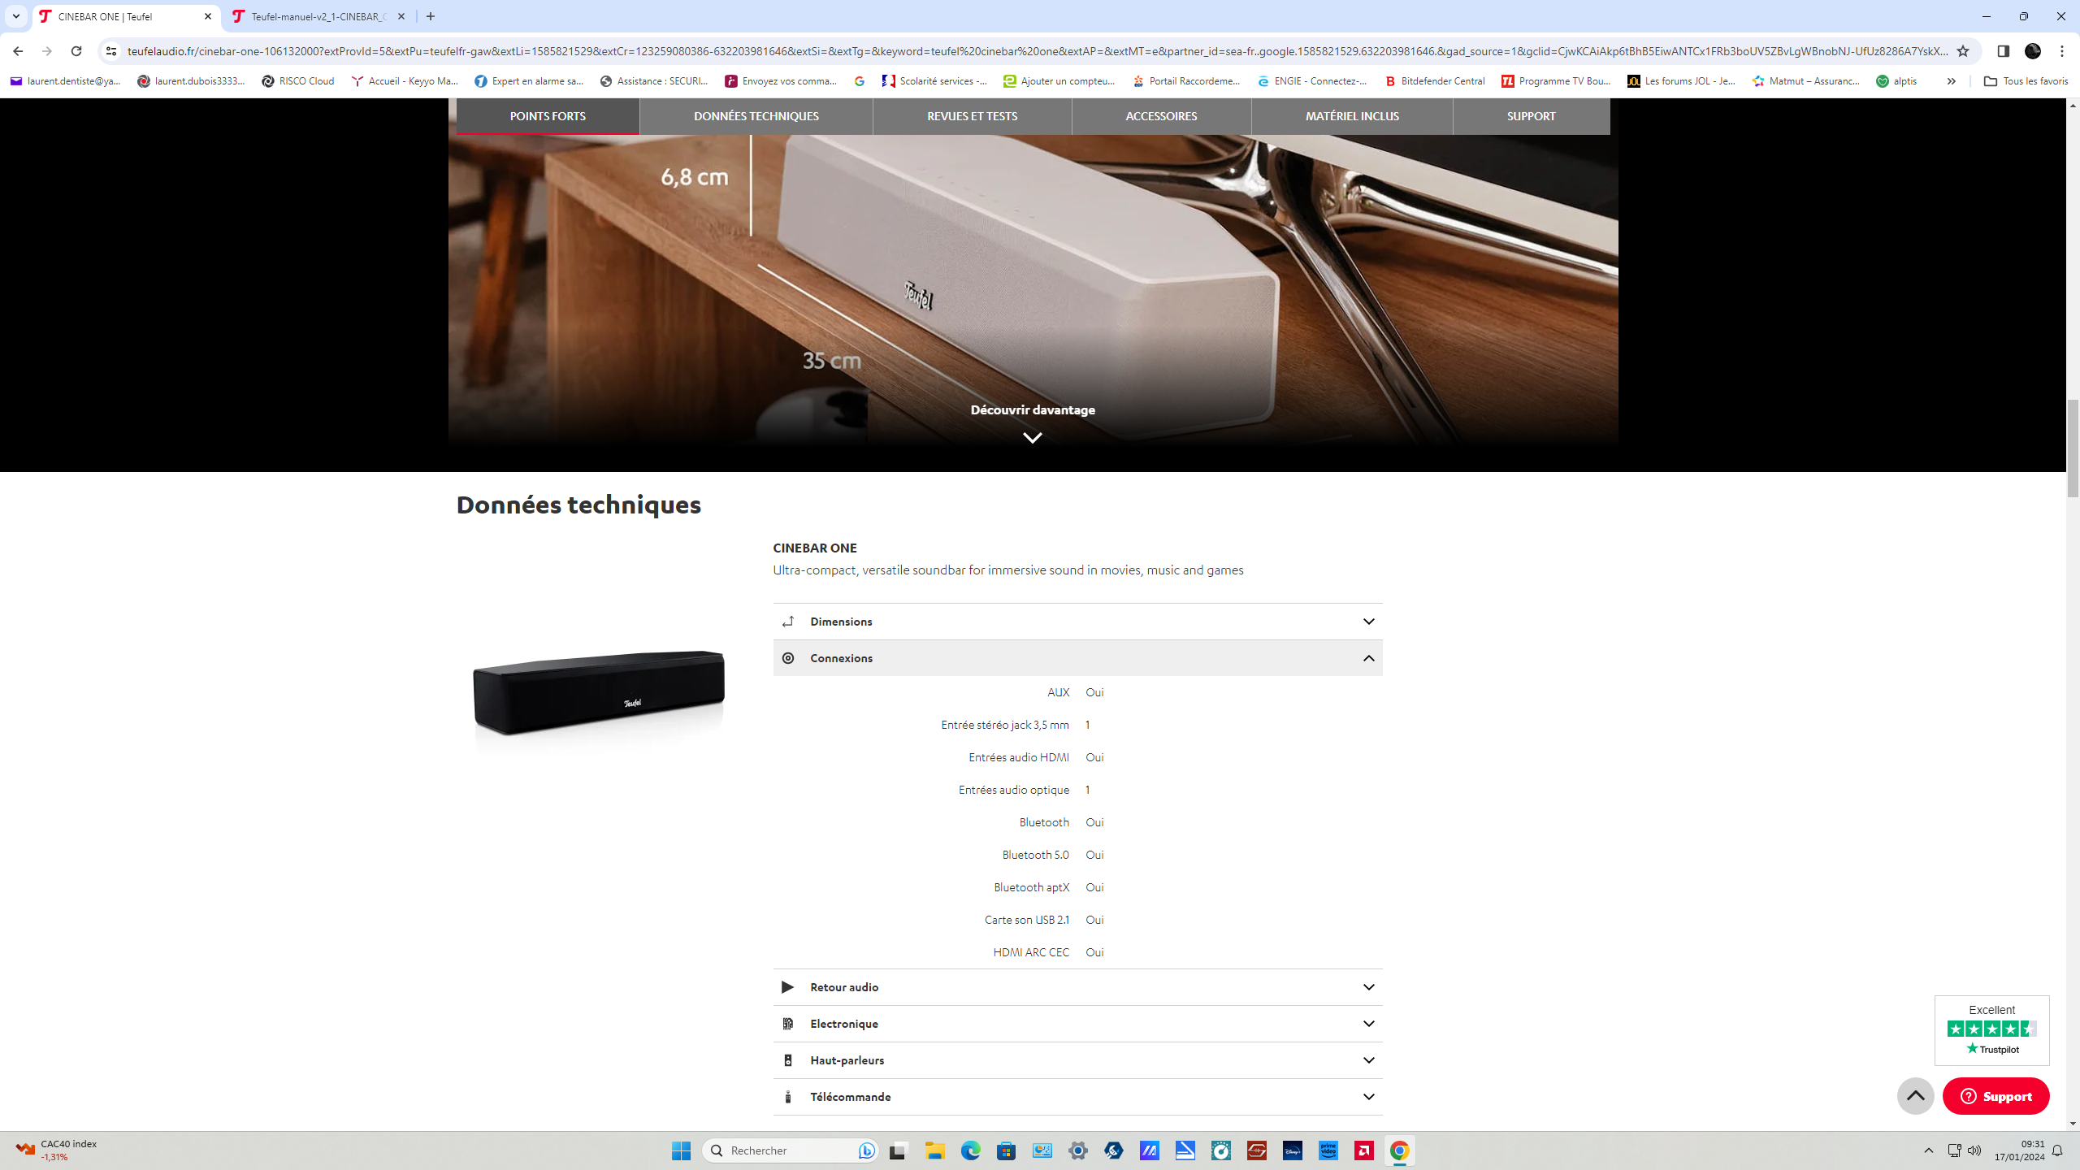Click the browser forward arrow
The width and height of the screenshot is (2080, 1170).
[47, 51]
